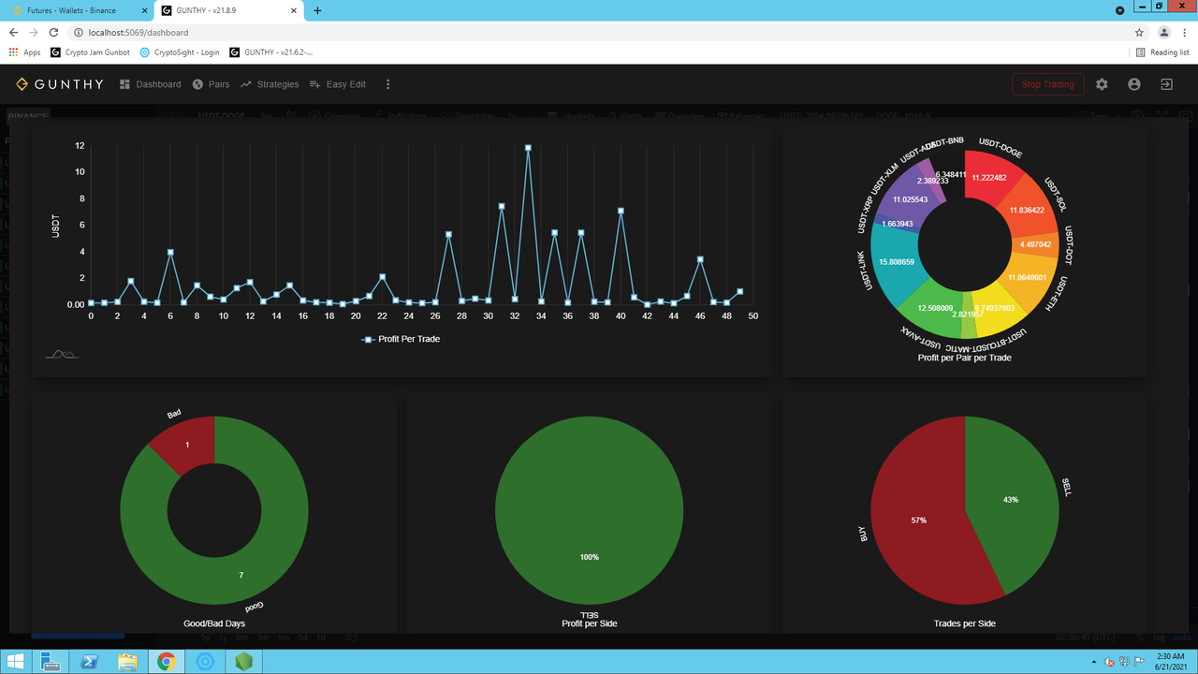The height and width of the screenshot is (674, 1198).
Task: Click the teal USDT-LINK slice showing 15.808659
Action: click(x=897, y=265)
